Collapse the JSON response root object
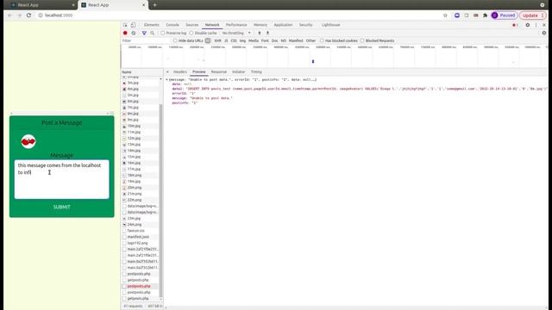This screenshot has width=552, height=310. [166, 80]
